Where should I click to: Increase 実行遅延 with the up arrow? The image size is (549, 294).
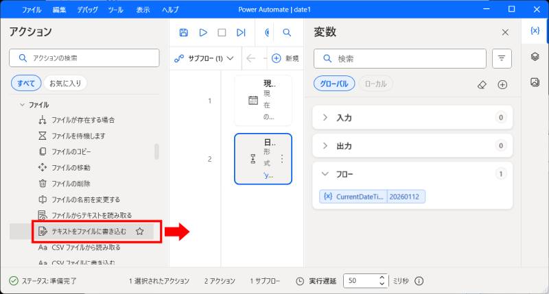point(382,278)
